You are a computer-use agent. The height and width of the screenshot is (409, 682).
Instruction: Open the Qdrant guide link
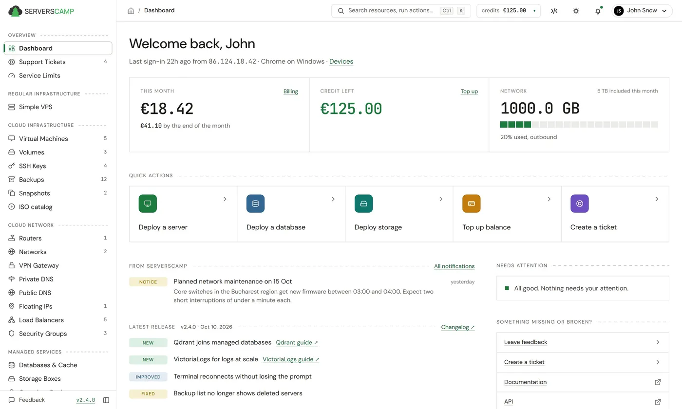point(297,343)
